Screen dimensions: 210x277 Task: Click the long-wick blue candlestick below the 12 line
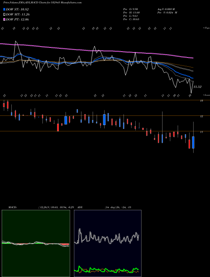162,138
